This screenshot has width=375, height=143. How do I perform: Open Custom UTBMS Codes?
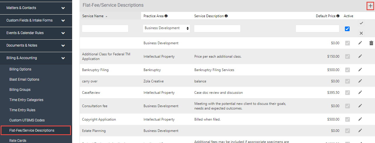click(27, 120)
